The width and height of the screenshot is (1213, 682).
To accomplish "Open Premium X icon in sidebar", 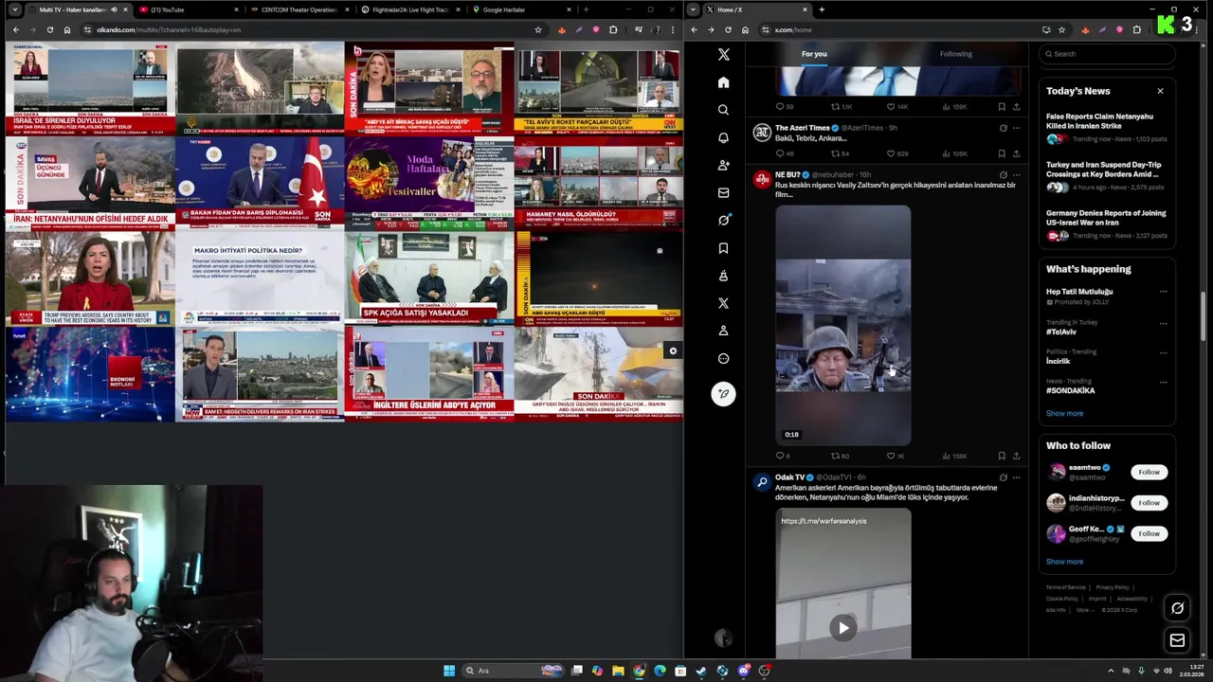I will 723,303.
